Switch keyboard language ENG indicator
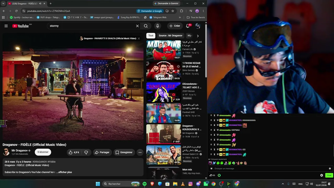Screen dimensions: 334x188 click(x=301, y=184)
